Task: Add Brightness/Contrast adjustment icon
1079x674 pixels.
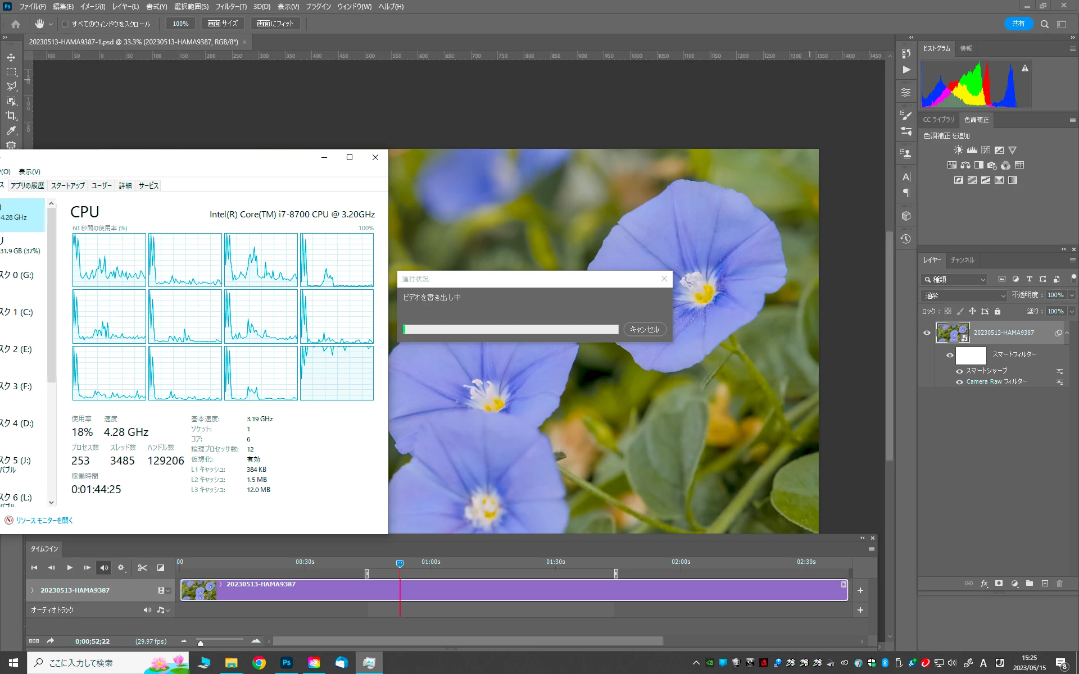Action: pyautogui.click(x=958, y=150)
